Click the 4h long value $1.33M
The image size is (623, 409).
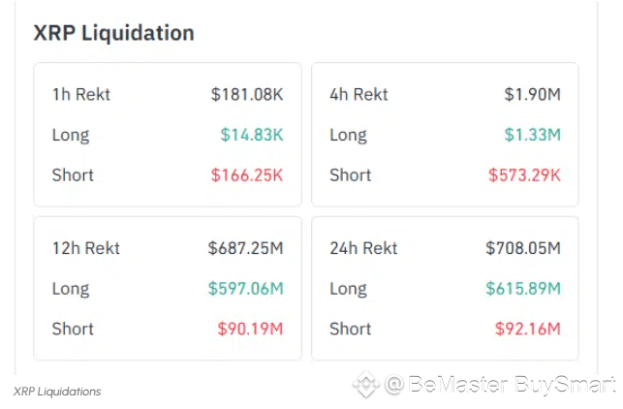(x=532, y=135)
